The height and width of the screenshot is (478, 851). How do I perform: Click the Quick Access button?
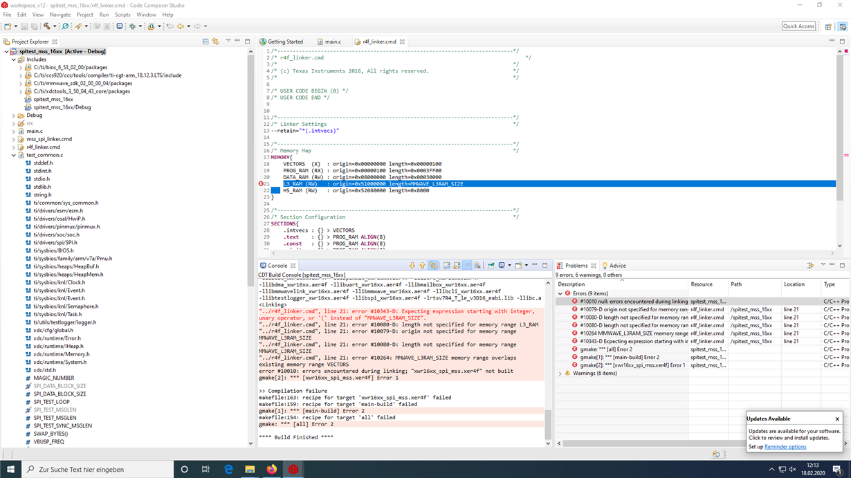[x=798, y=26]
